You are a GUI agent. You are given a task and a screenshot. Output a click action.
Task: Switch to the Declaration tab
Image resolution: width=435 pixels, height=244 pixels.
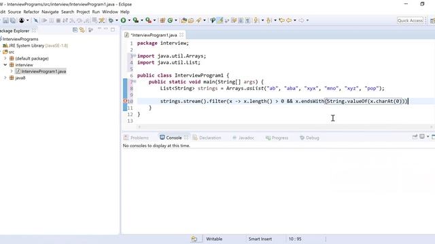[207, 138]
